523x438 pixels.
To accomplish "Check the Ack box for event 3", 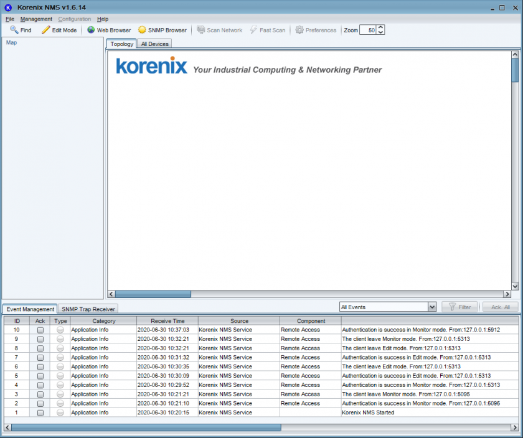I will click(x=40, y=394).
